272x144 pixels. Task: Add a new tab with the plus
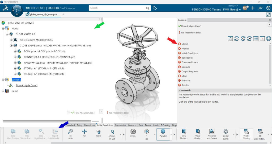(x=63, y=14)
